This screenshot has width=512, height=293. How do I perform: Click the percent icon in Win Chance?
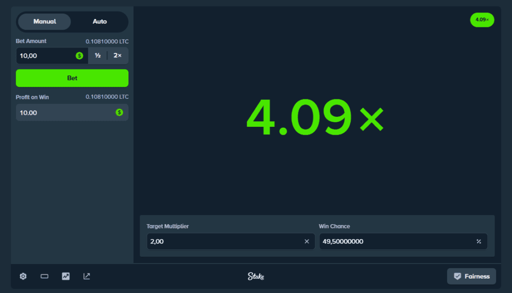478,242
